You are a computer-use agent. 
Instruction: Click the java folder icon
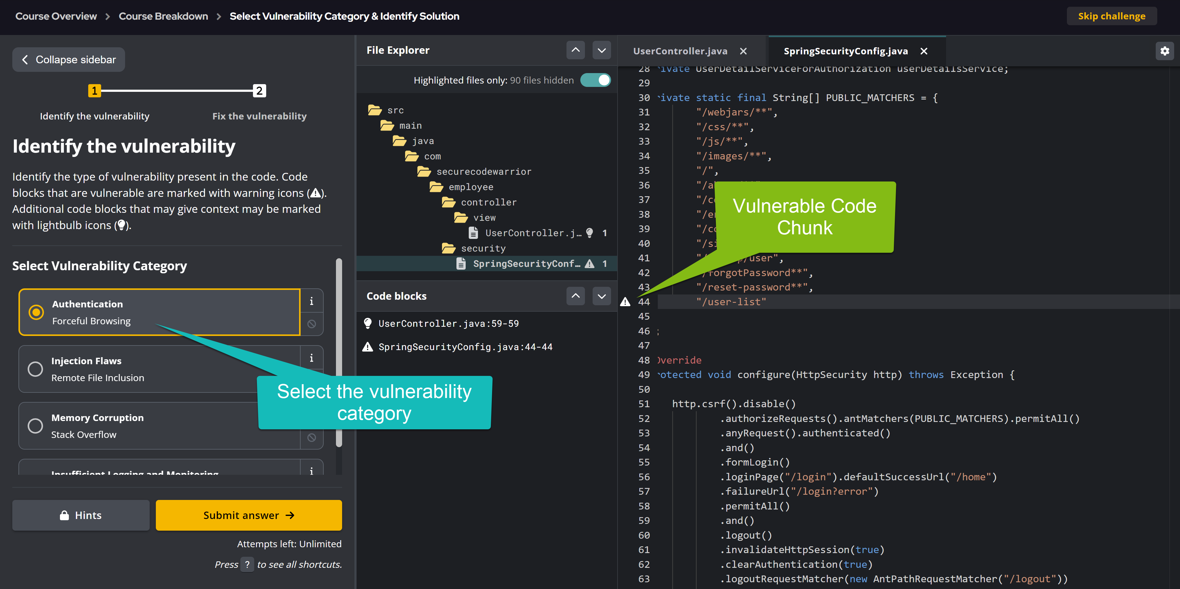pos(400,141)
